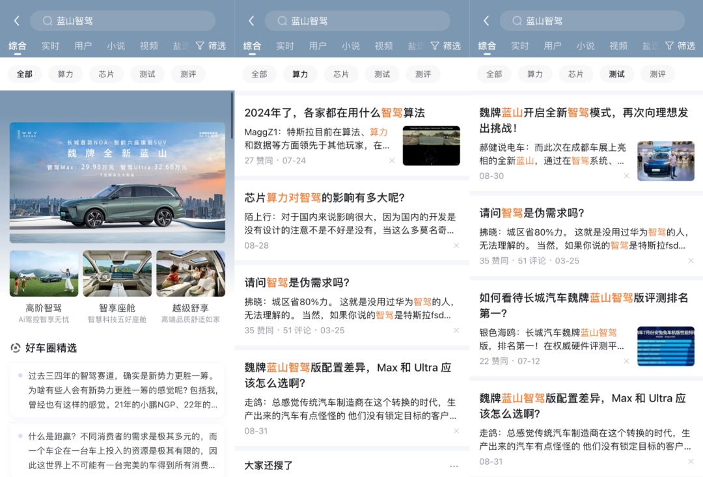
Task: Click the 好车圈精选 circle icon
Action: point(15,348)
